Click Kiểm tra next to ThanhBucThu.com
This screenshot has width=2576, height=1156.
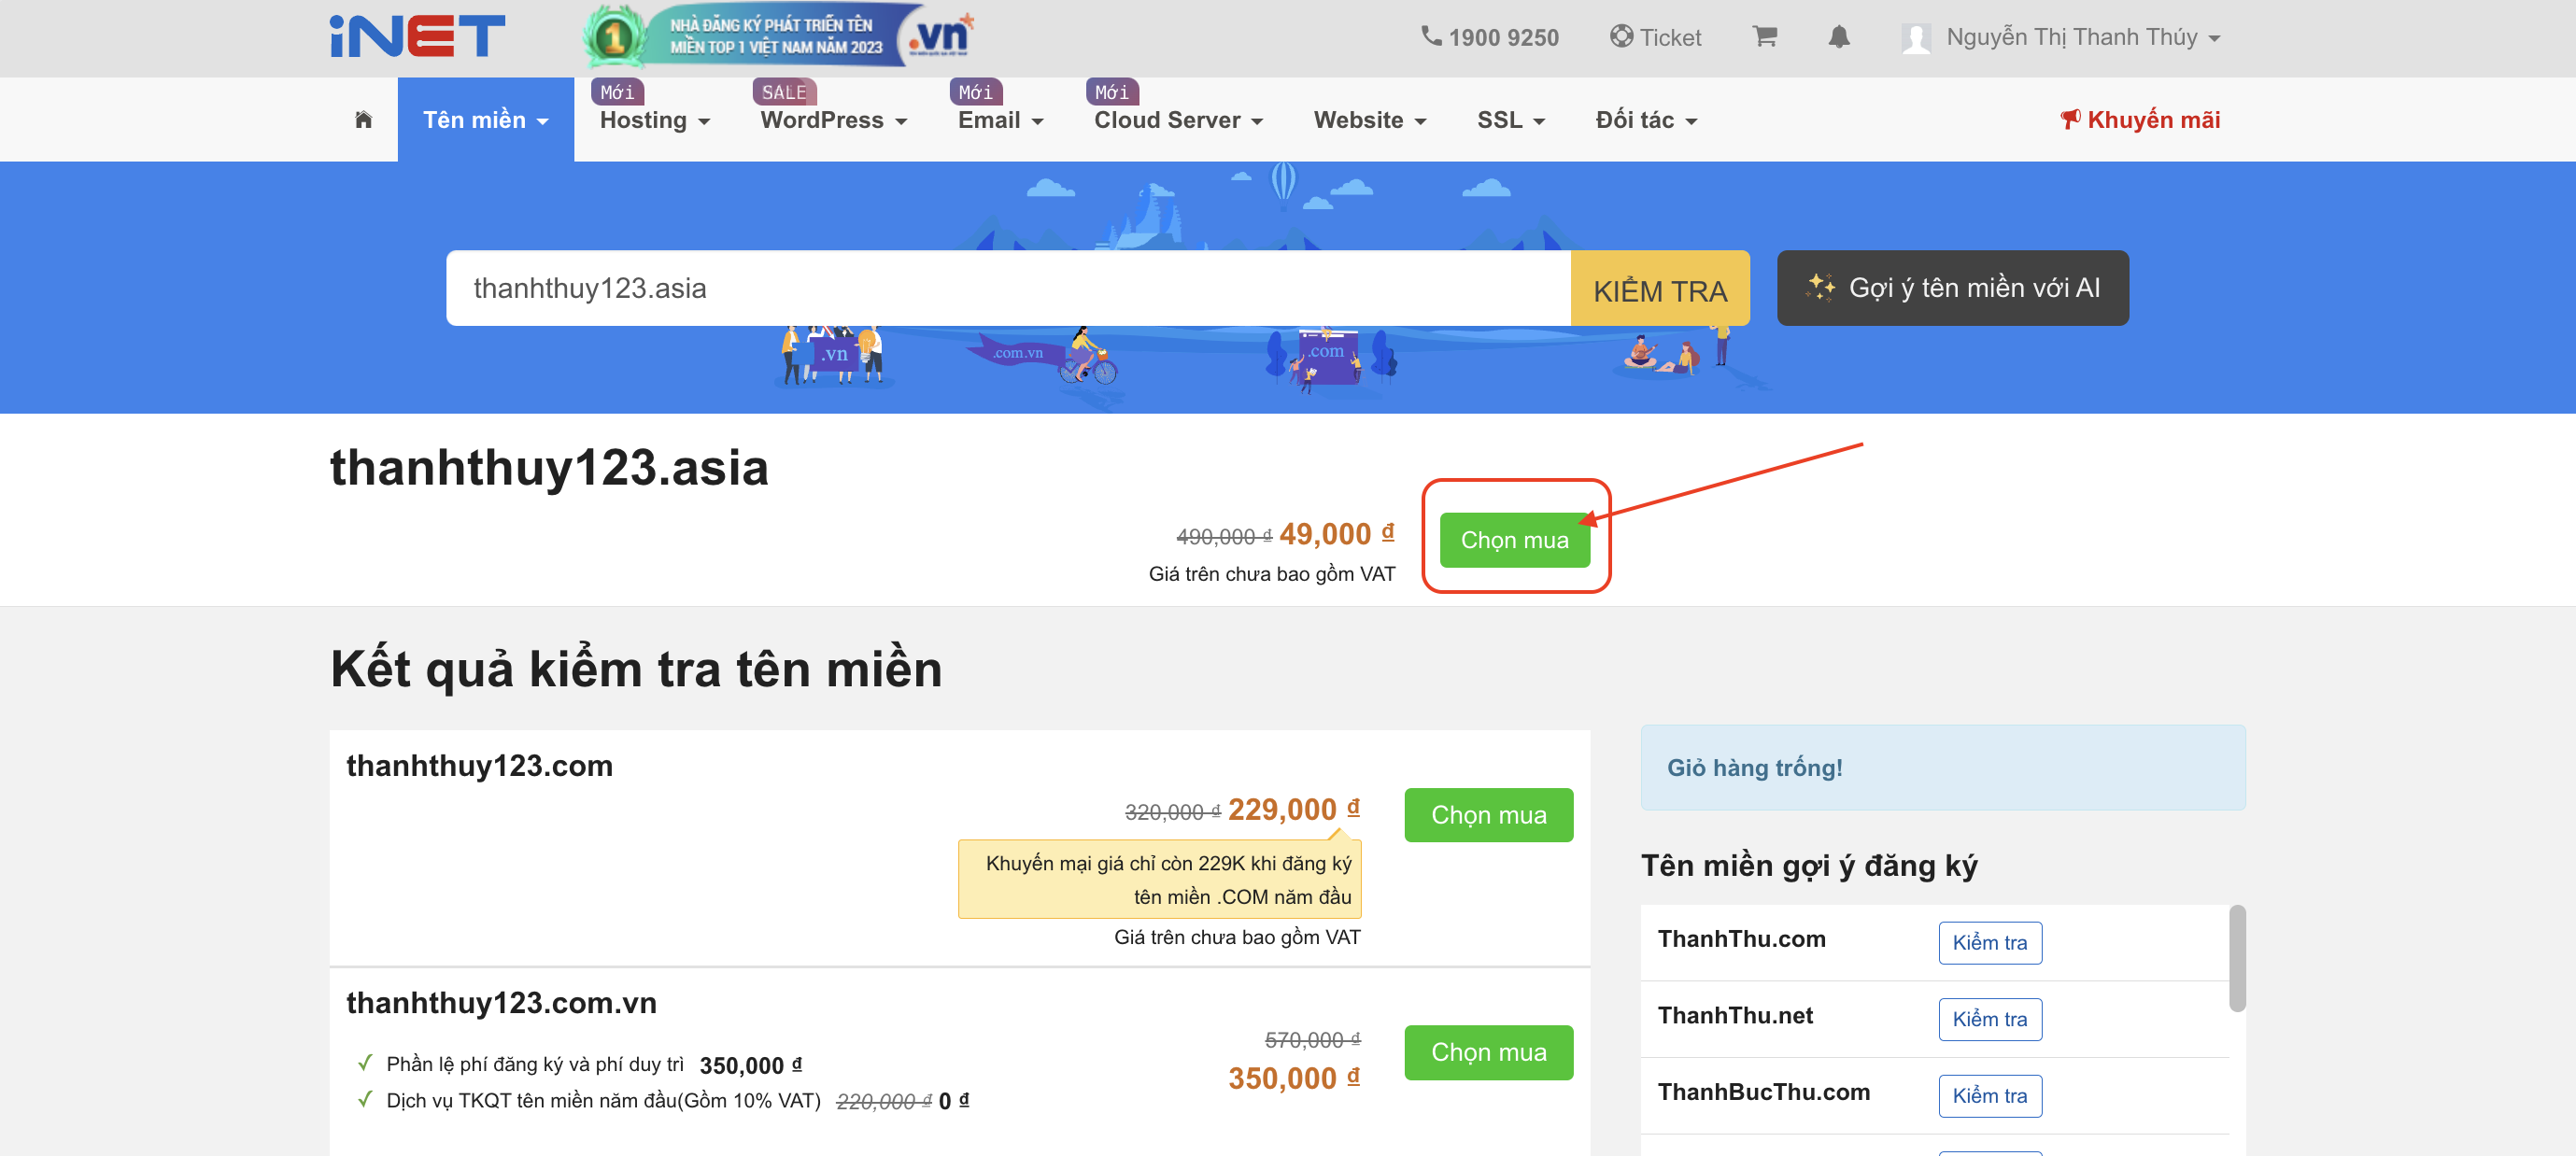click(x=1989, y=1095)
